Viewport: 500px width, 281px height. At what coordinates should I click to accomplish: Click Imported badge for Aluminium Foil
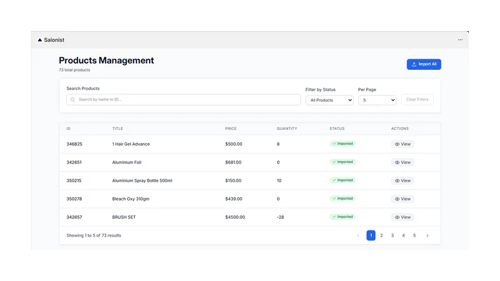click(342, 162)
